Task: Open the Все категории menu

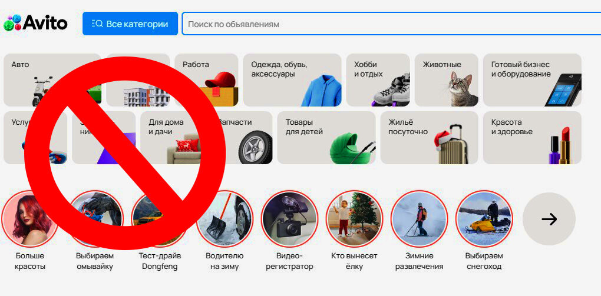Action: point(130,24)
